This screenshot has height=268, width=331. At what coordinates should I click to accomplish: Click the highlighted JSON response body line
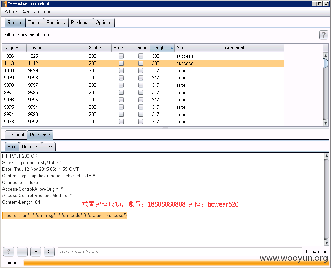tap(64, 215)
